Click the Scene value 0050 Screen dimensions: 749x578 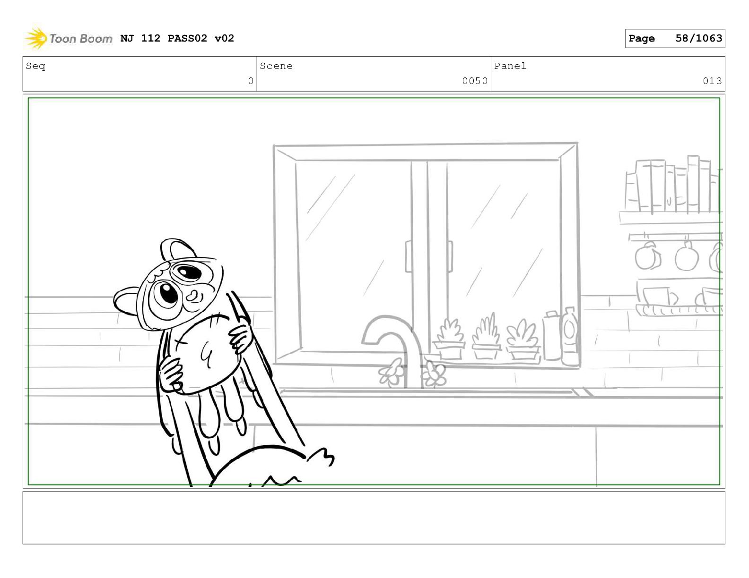[475, 81]
